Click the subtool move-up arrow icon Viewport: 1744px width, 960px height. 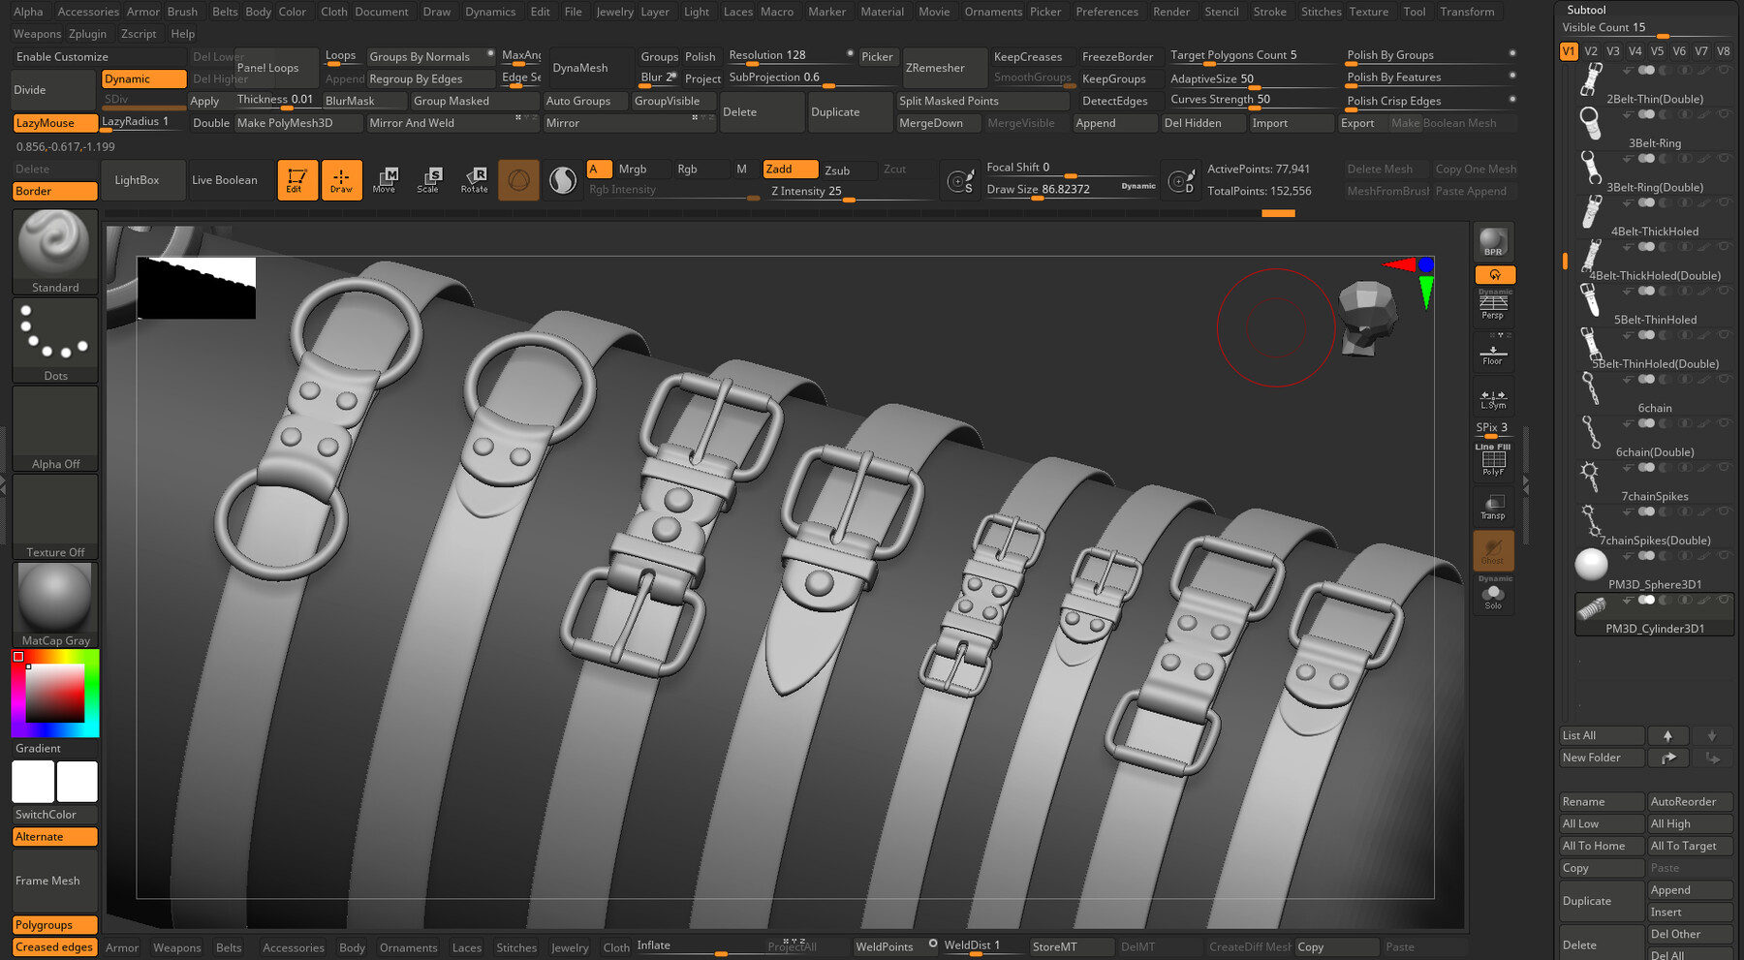pyautogui.click(x=1667, y=735)
